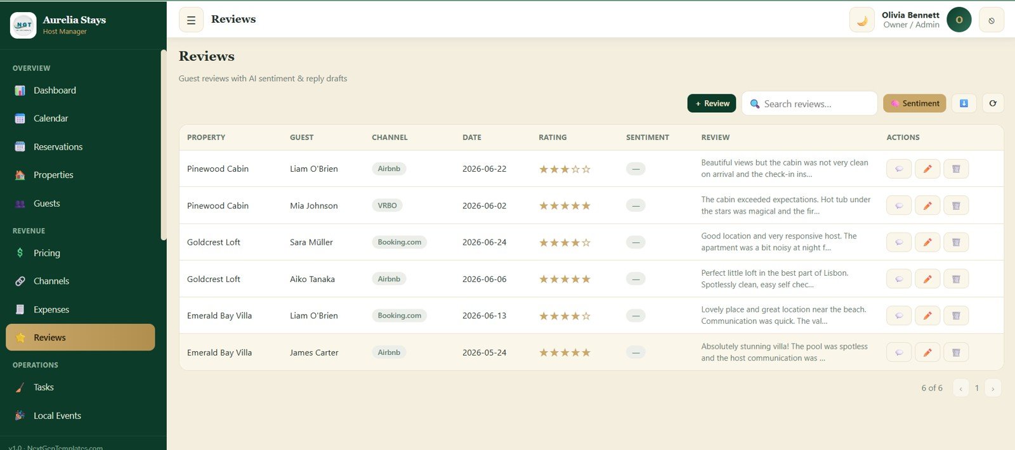Edit the 2026-06-13 Emerald Bay Villa review
This screenshot has width=1015, height=450.
pos(927,316)
